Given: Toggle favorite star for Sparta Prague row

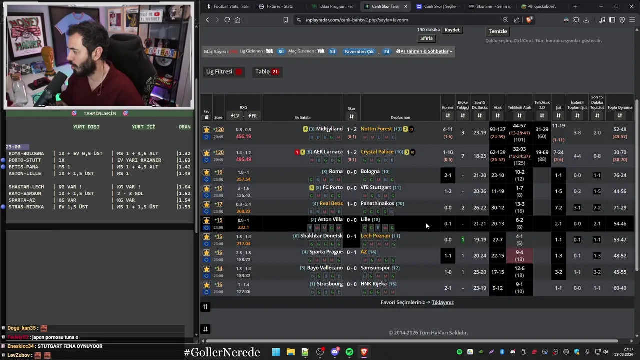Looking at the screenshot, I should coord(206,252).
